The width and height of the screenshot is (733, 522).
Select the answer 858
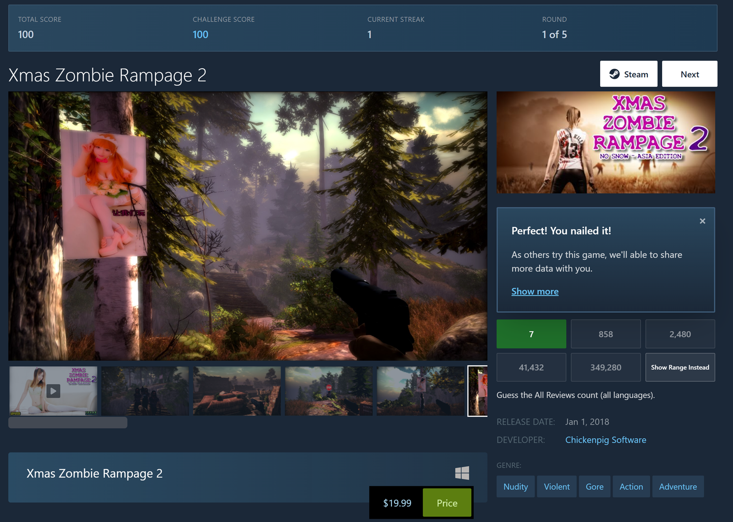pyautogui.click(x=606, y=334)
